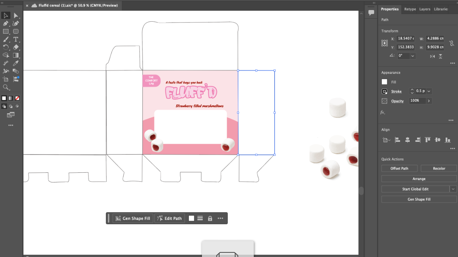Select the Selection tool
Image resolution: width=458 pixels, height=257 pixels.
pos(5,15)
